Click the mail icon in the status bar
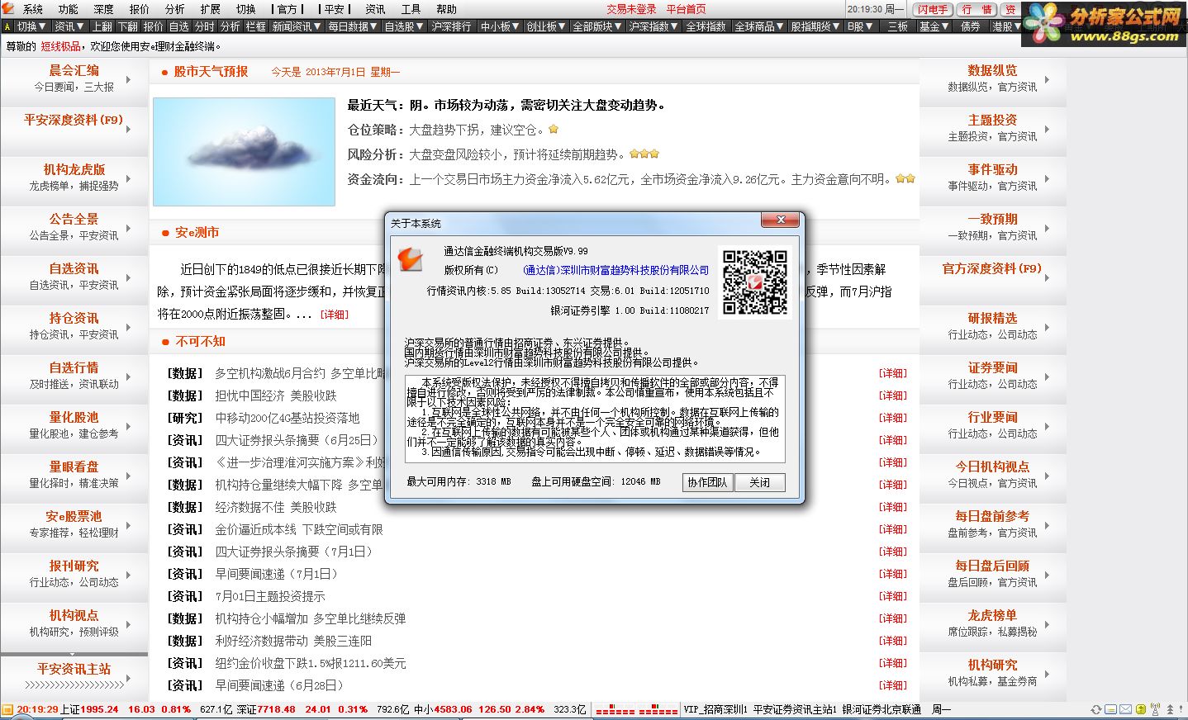Image resolution: width=1188 pixels, height=720 pixels. click(1124, 709)
